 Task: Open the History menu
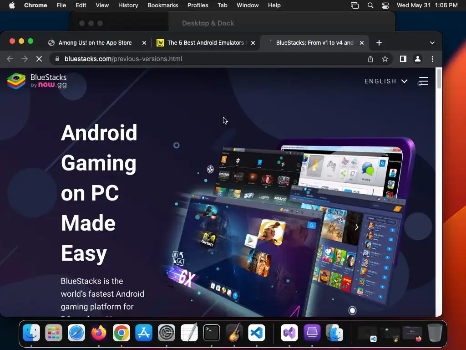(128, 5)
